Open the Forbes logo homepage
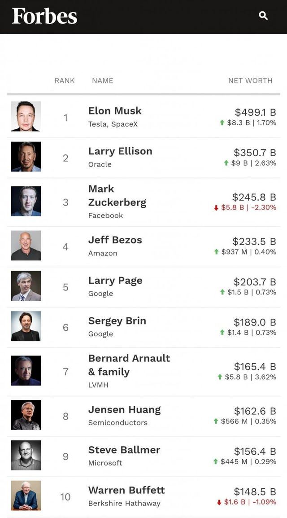Image resolution: width=287 pixels, height=518 pixels. [44, 17]
